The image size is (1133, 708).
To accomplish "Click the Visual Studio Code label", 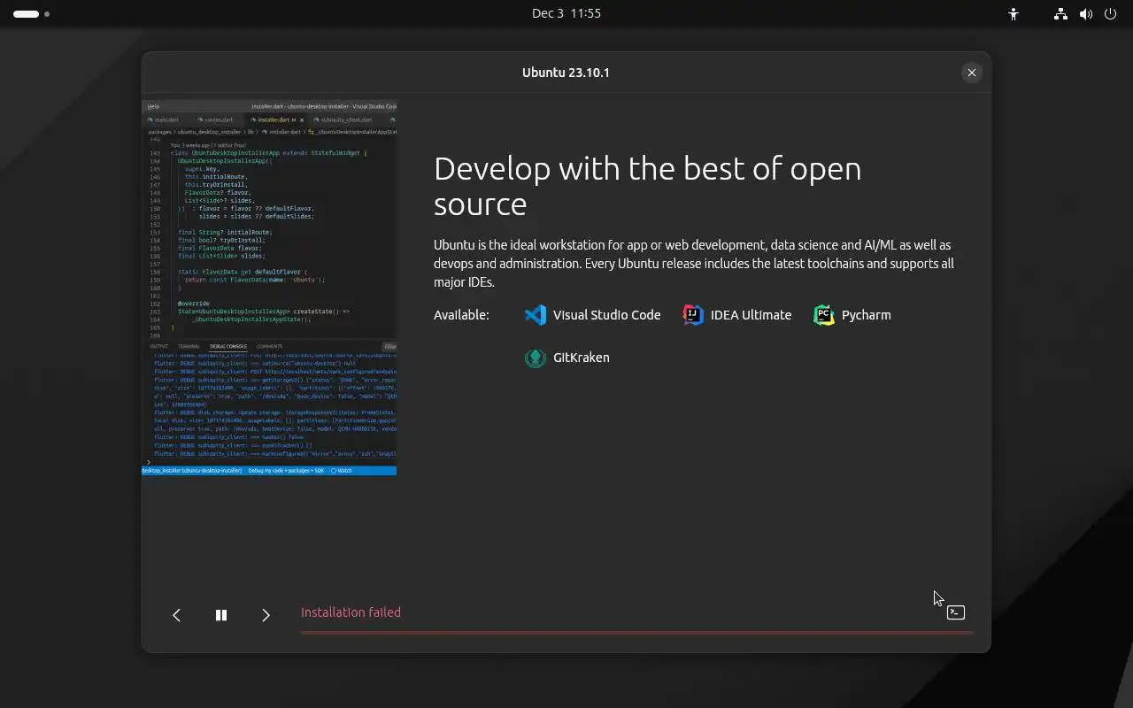I will point(606,315).
